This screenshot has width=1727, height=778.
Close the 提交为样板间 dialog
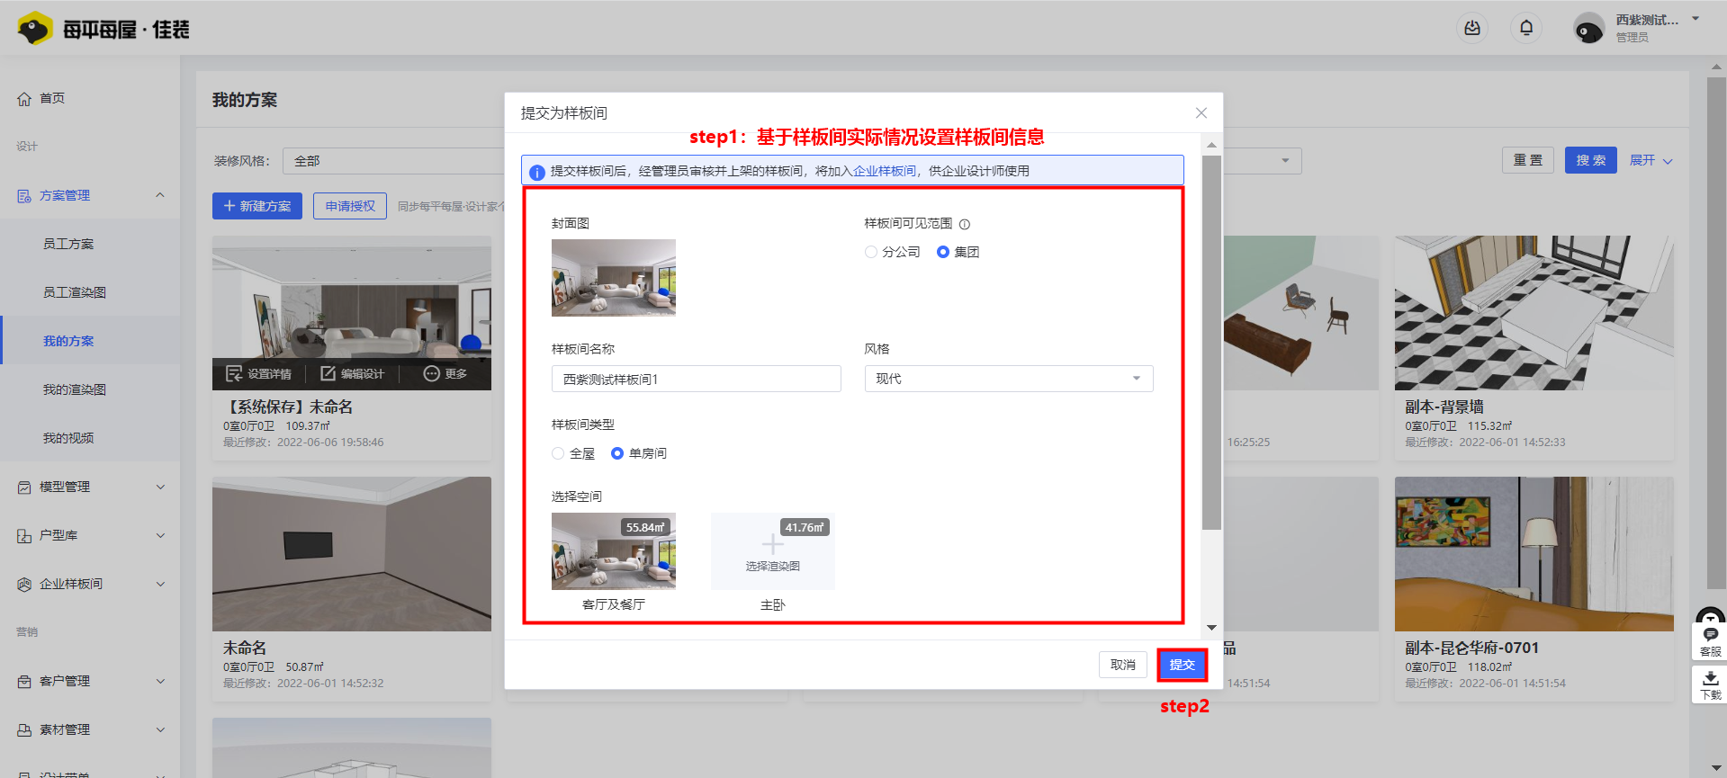pos(1201,113)
